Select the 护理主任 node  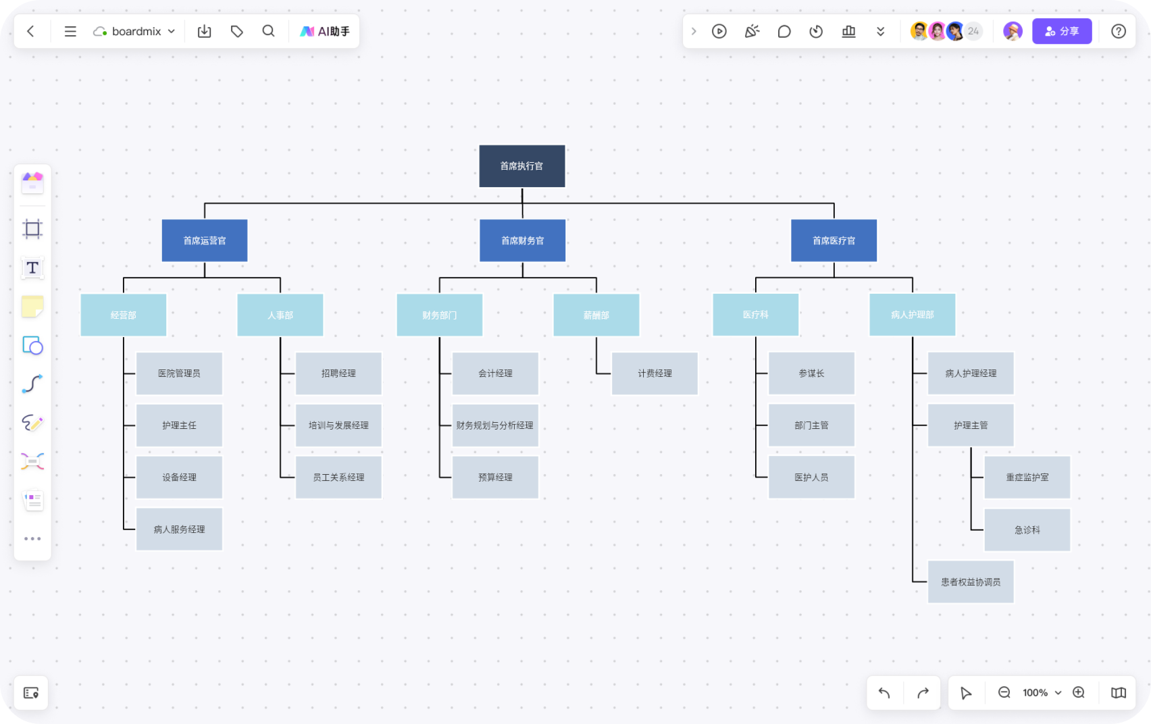pos(179,425)
